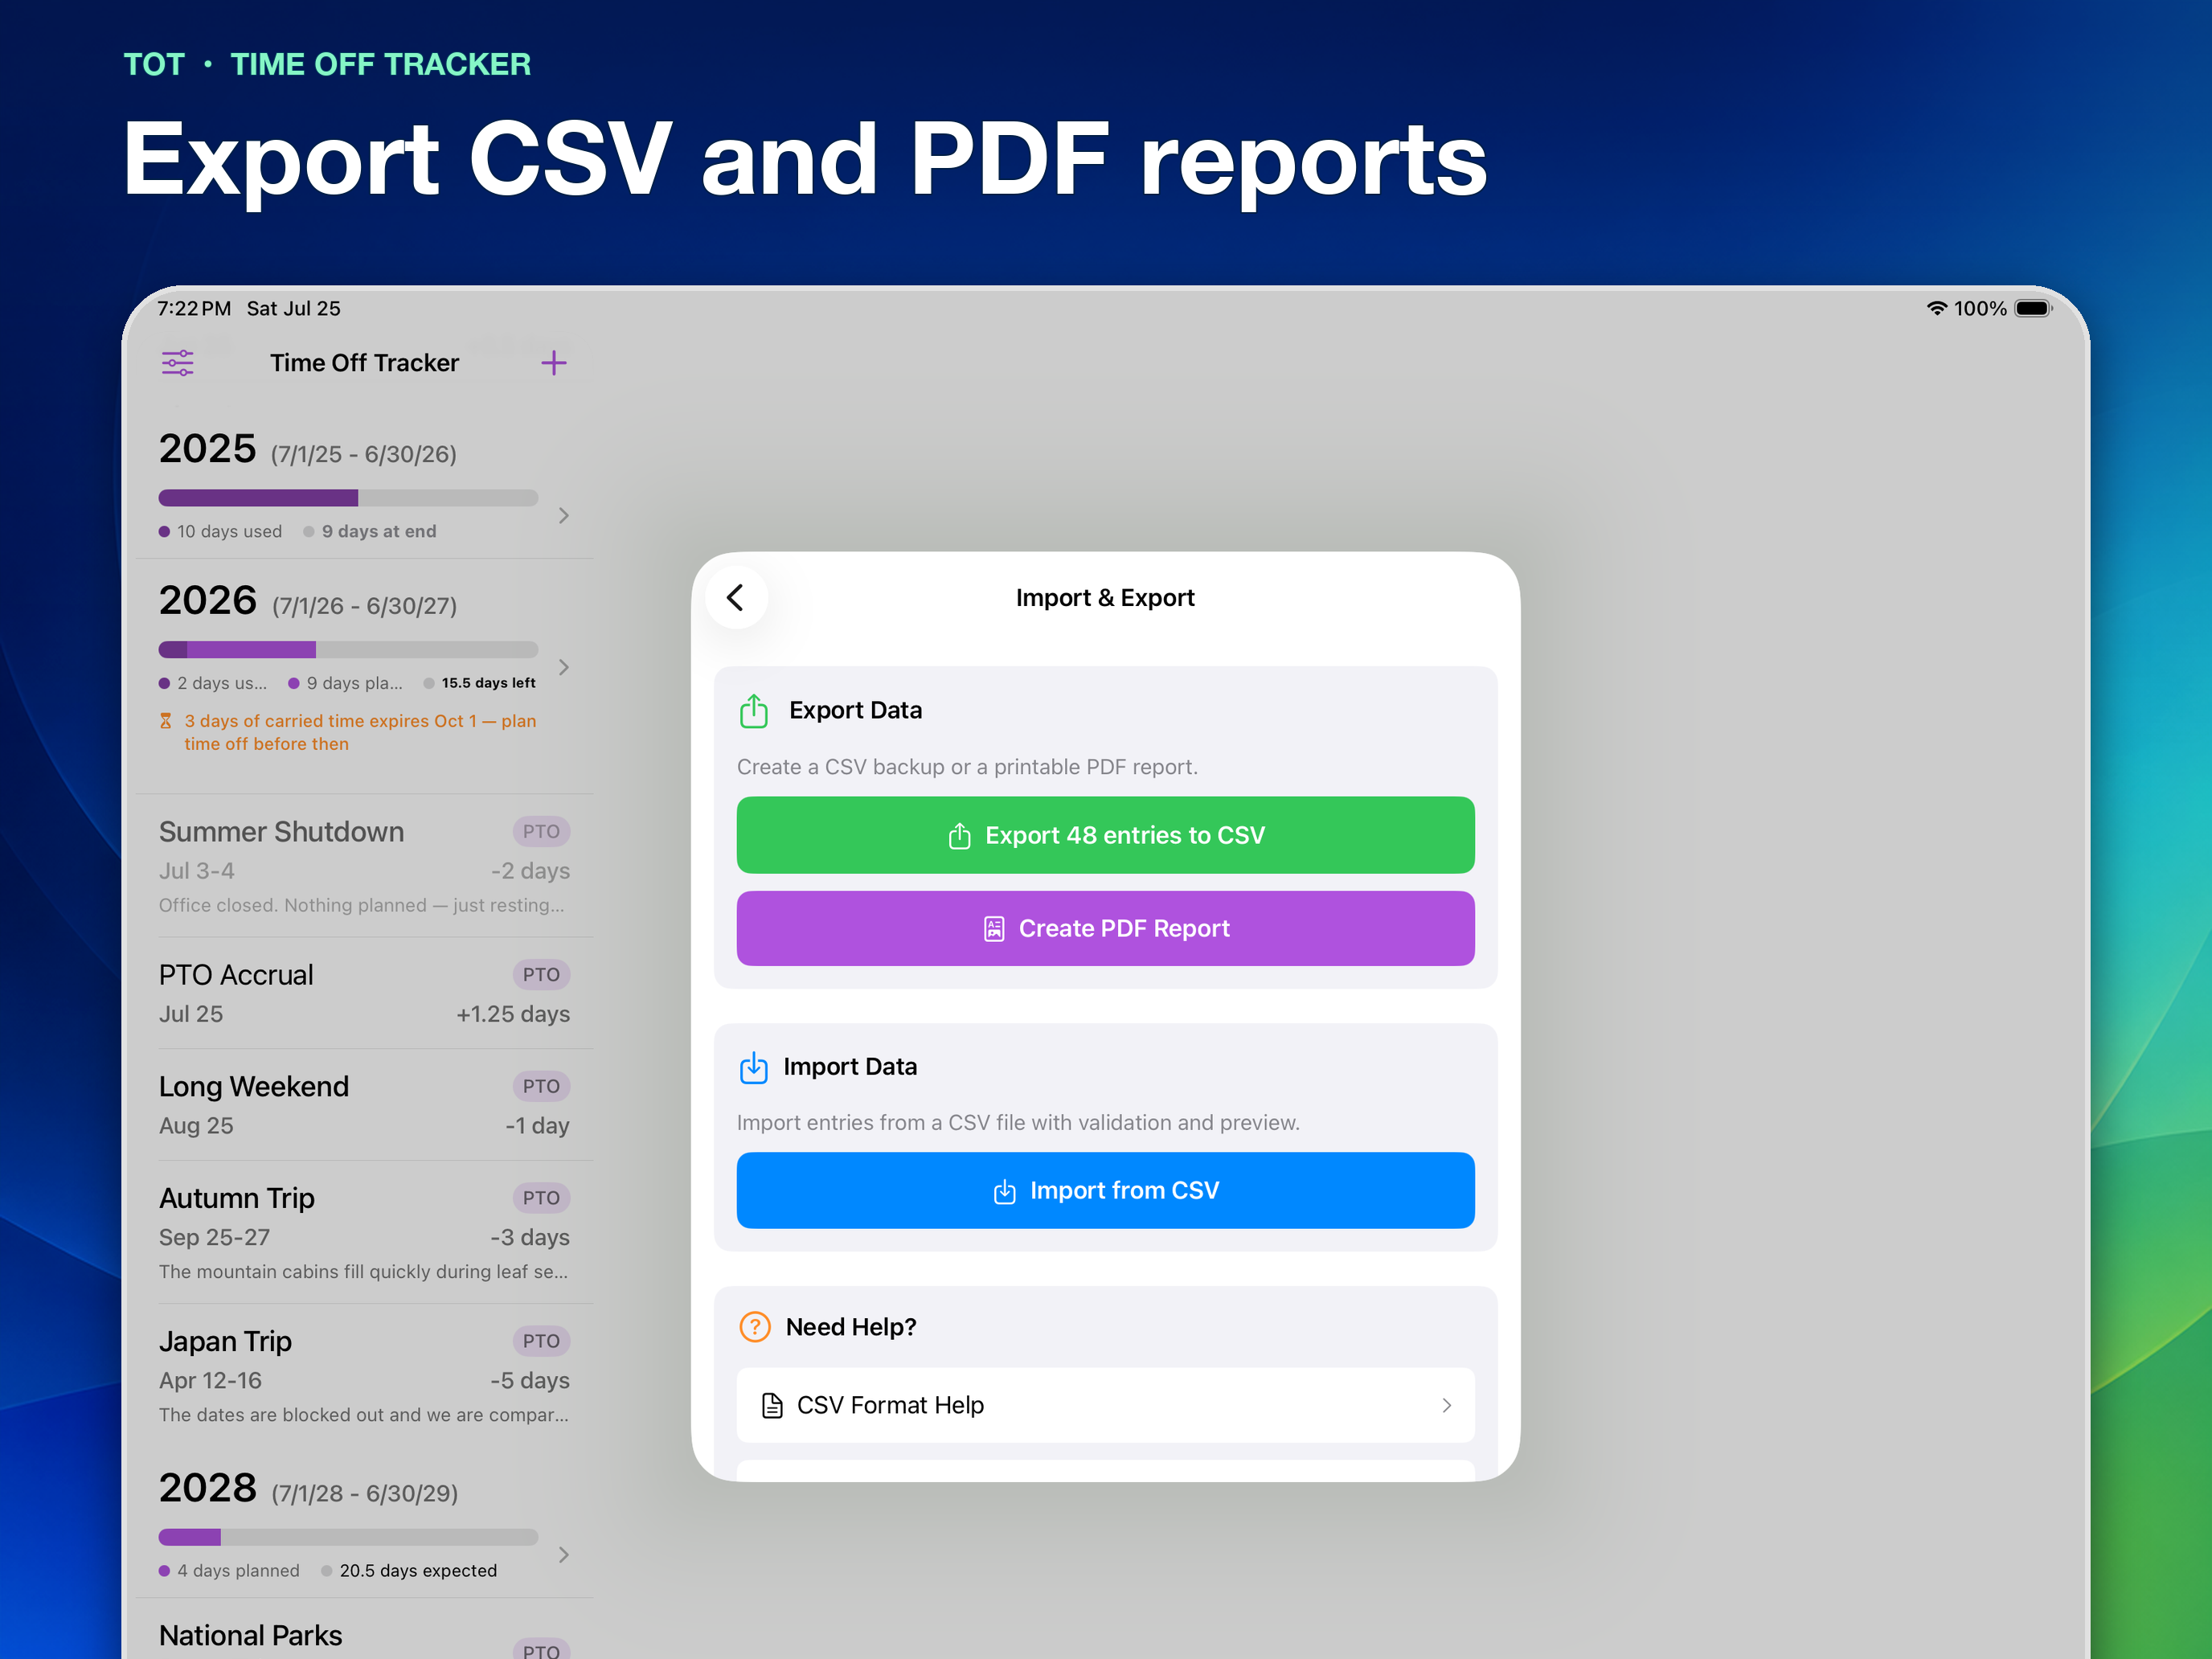Click the Import & Export dialog title

[1105, 598]
